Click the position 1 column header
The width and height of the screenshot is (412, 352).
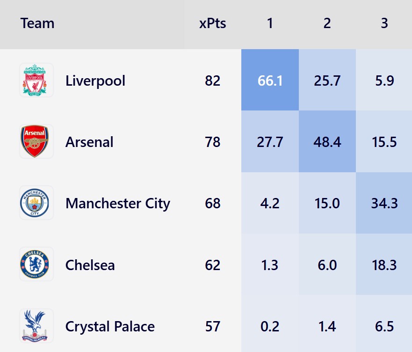point(270,23)
